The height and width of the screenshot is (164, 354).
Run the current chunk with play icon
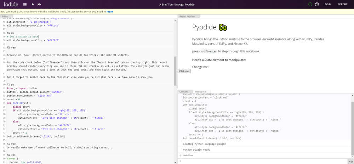33,4
